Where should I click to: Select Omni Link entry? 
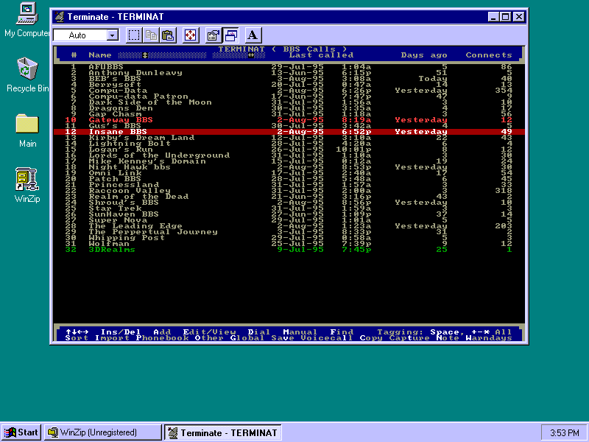[289, 173]
